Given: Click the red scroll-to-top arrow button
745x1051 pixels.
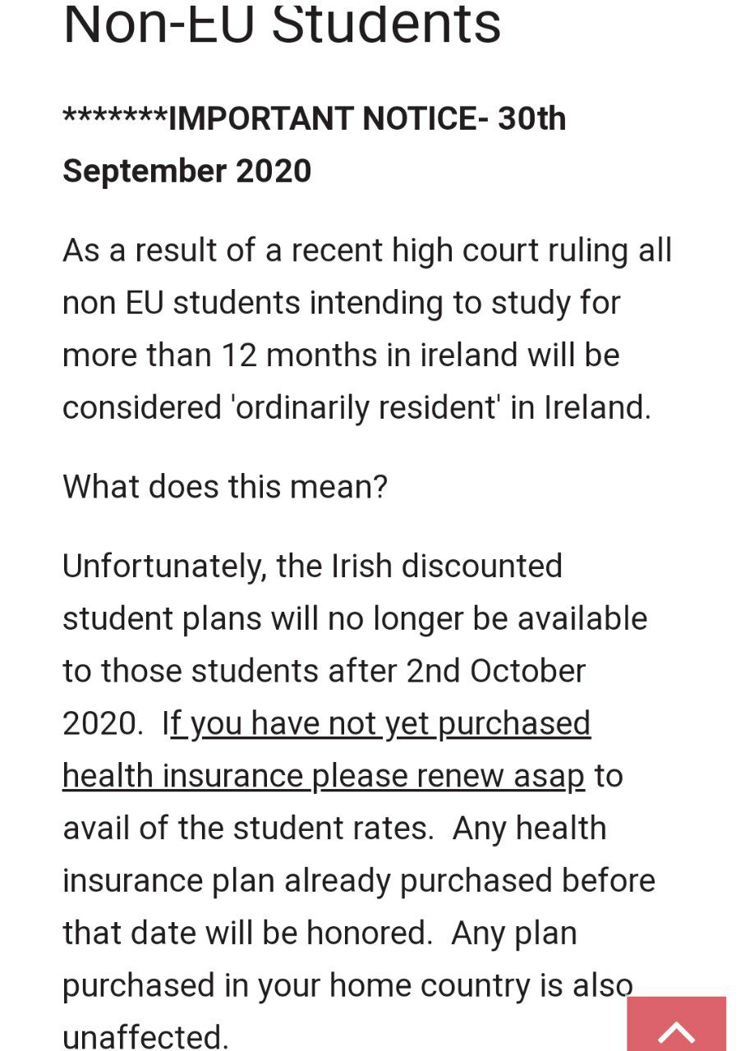Looking at the screenshot, I should (676, 1024).
